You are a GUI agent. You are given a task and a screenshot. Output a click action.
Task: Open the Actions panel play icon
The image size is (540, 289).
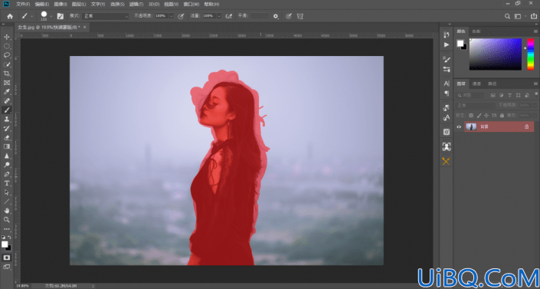(447, 44)
